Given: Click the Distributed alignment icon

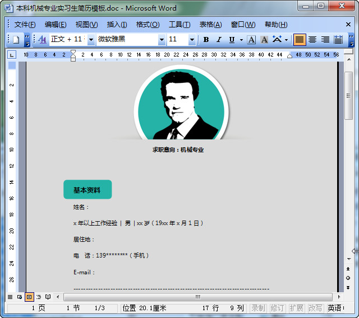Looking at the screenshot, I should tap(338, 40).
